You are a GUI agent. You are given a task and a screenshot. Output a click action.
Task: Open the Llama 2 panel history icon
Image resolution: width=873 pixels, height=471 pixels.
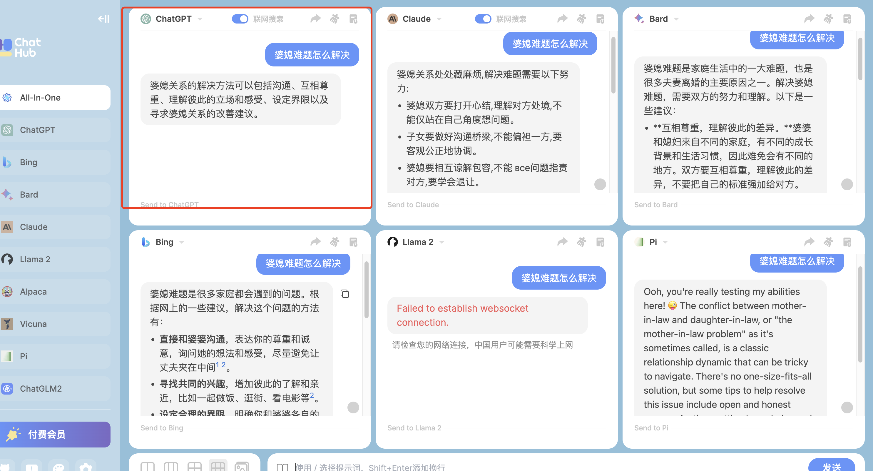point(601,242)
